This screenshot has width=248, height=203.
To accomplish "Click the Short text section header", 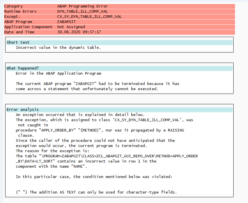I will pyautogui.click(x=18, y=42).
